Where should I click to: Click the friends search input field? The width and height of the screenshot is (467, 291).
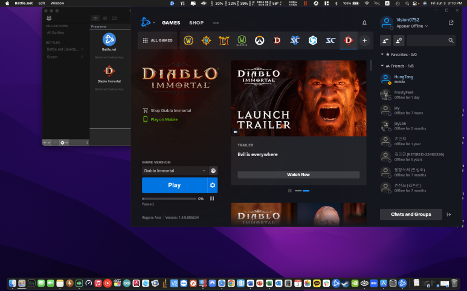point(427,40)
